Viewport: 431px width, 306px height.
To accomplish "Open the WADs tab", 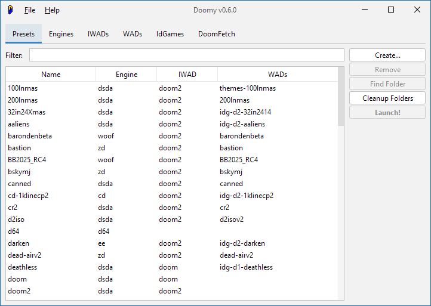I will (133, 34).
